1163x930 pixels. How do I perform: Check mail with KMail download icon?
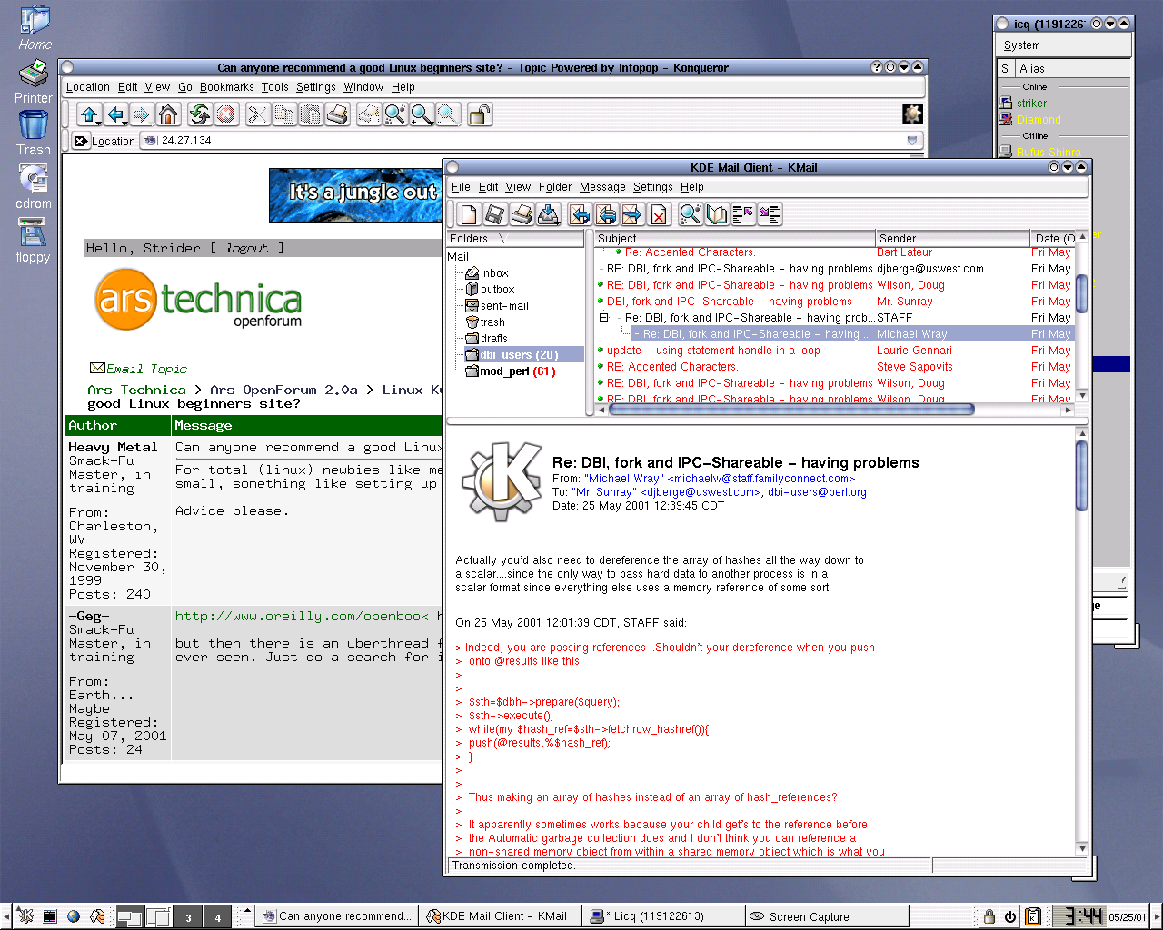[x=548, y=214]
